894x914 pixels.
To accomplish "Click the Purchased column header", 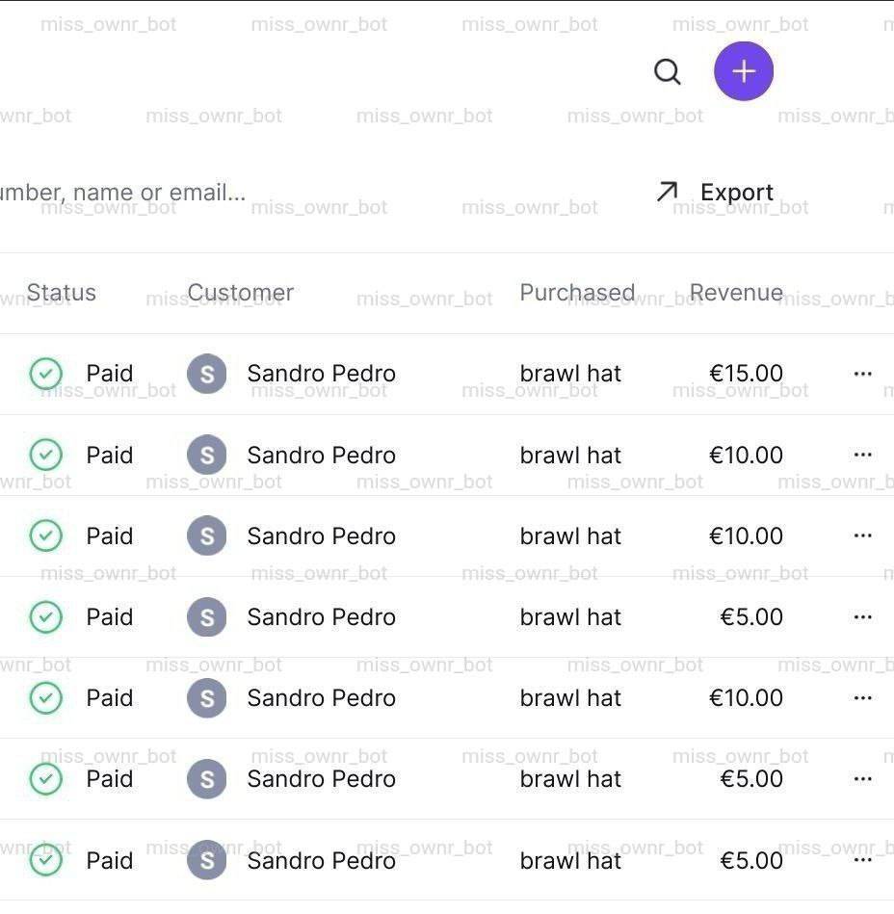I will click(577, 293).
